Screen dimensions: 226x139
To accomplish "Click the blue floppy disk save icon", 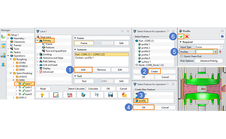I will pos(110,95).
